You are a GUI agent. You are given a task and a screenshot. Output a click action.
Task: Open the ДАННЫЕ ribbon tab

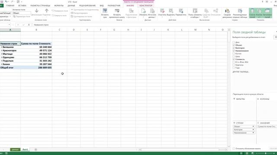click(71, 6)
